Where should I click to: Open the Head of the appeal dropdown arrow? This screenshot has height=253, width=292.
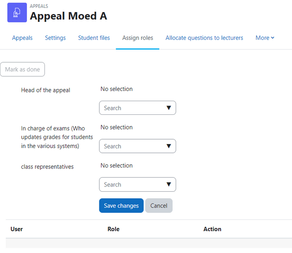pyautogui.click(x=169, y=108)
